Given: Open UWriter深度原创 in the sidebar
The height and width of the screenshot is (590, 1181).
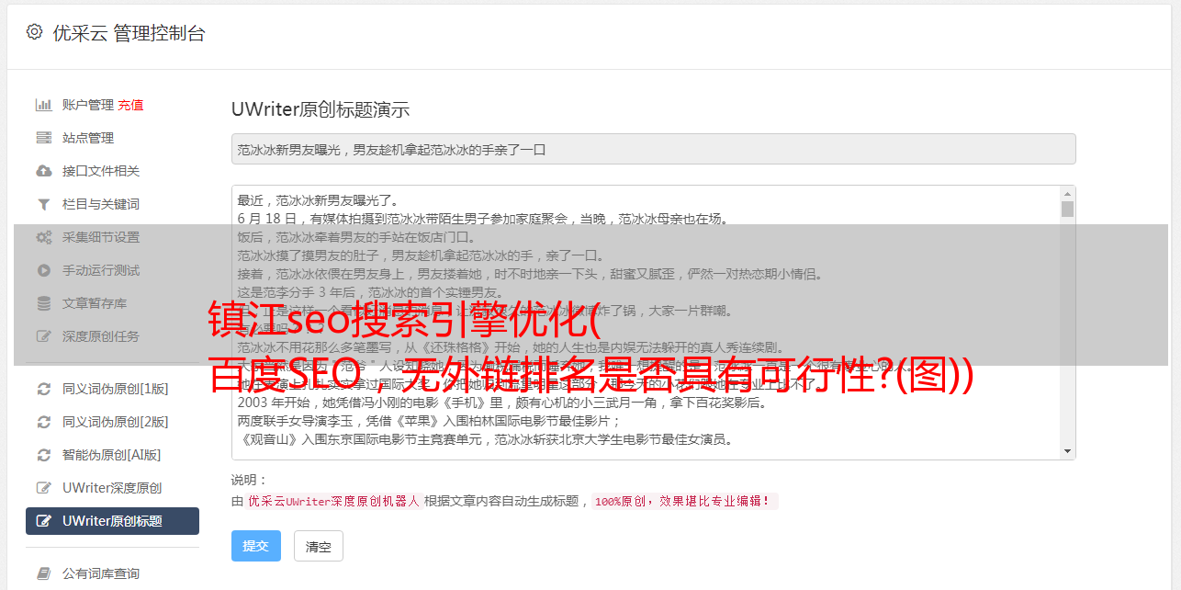Looking at the screenshot, I should [112, 488].
